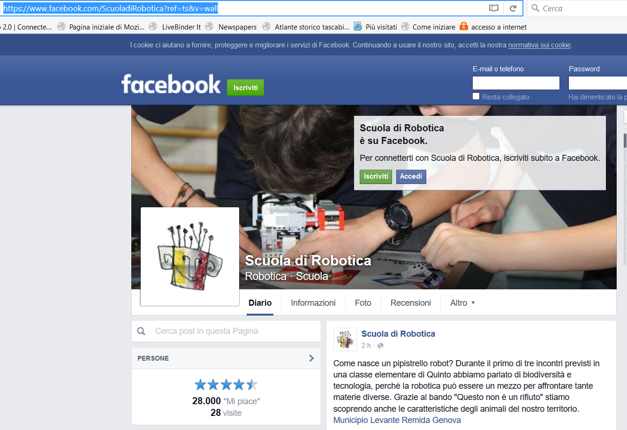Open the 2.0 | Connecte... bookmark

(27, 27)
